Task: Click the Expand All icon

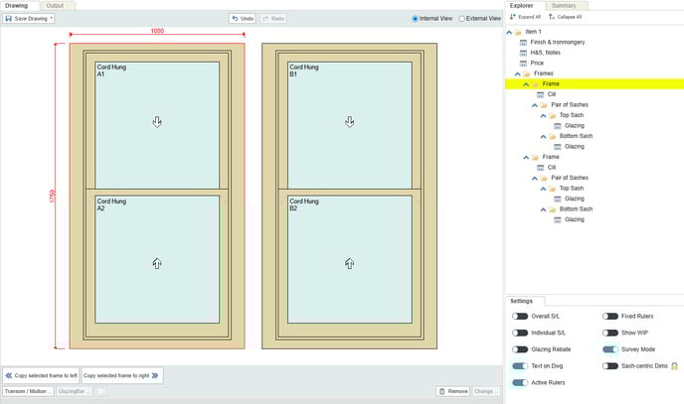Action: coord(513,17)
